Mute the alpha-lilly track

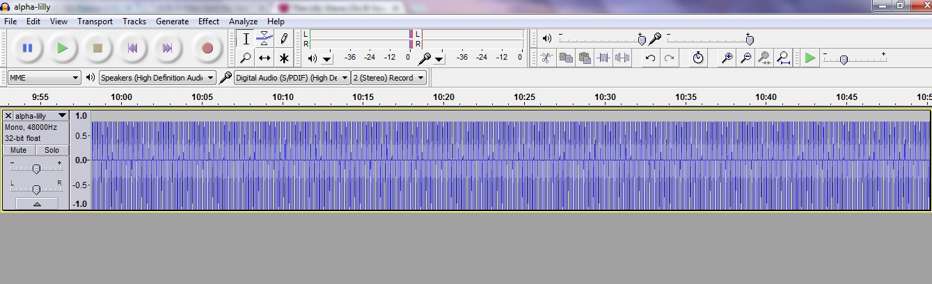[x=19, y=150]
